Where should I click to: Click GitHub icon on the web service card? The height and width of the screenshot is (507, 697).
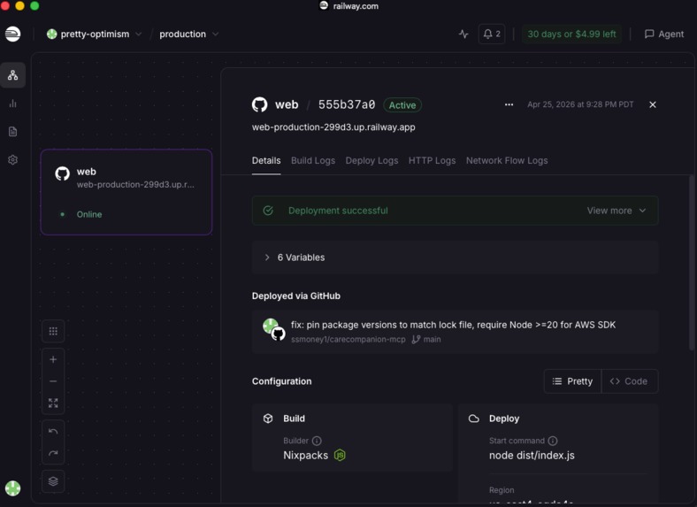coord(62,173)
